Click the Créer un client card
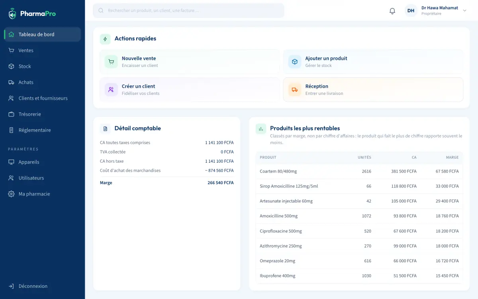The height and width of the screenshot is (299, 478). point(190,90)
